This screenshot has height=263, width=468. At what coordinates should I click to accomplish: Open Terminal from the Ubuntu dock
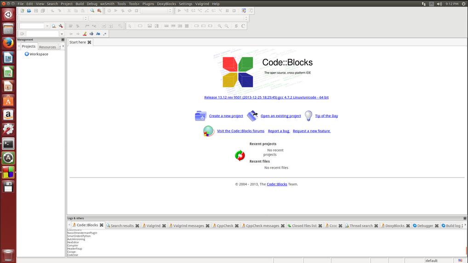click(x=8, y=143)
